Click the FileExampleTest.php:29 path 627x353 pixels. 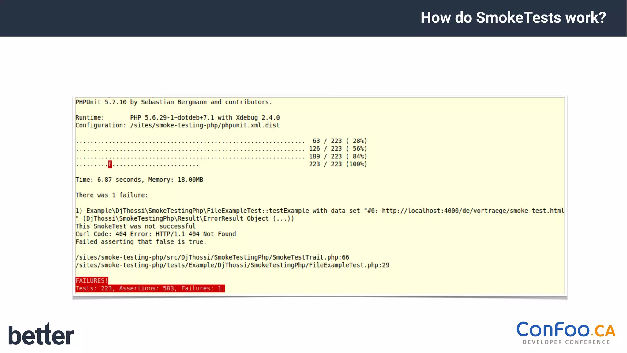[x=232, y=265]
